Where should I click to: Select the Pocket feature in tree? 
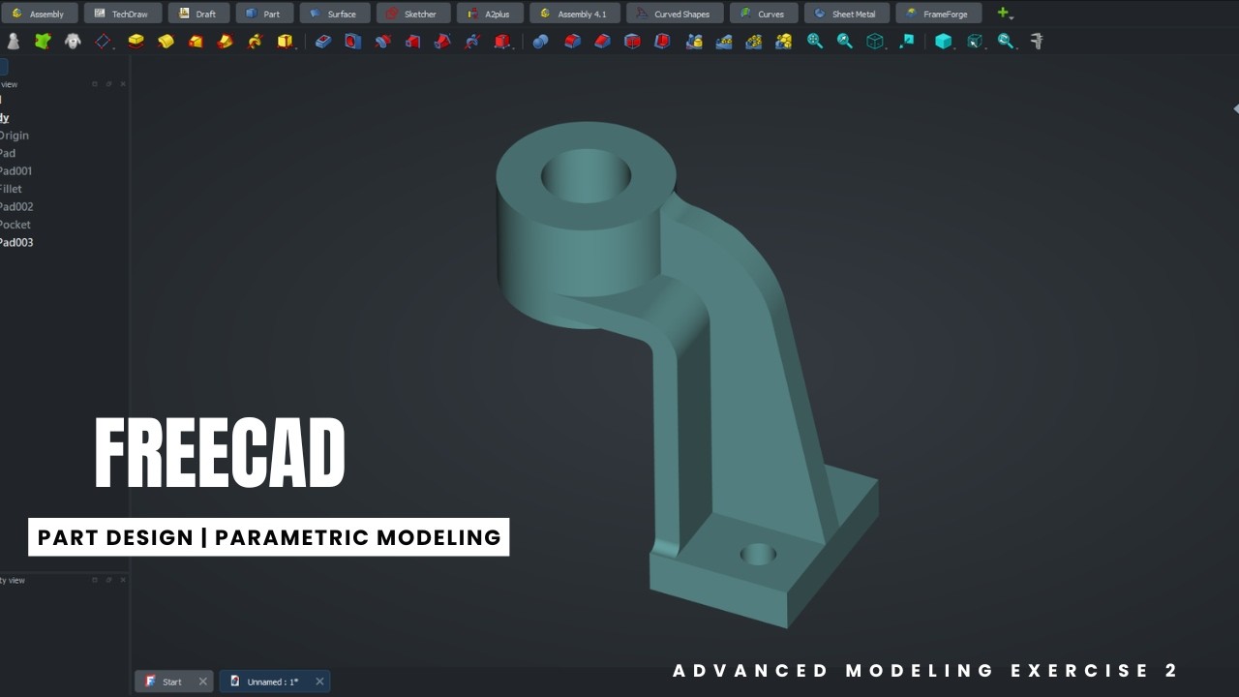[15, 225]
